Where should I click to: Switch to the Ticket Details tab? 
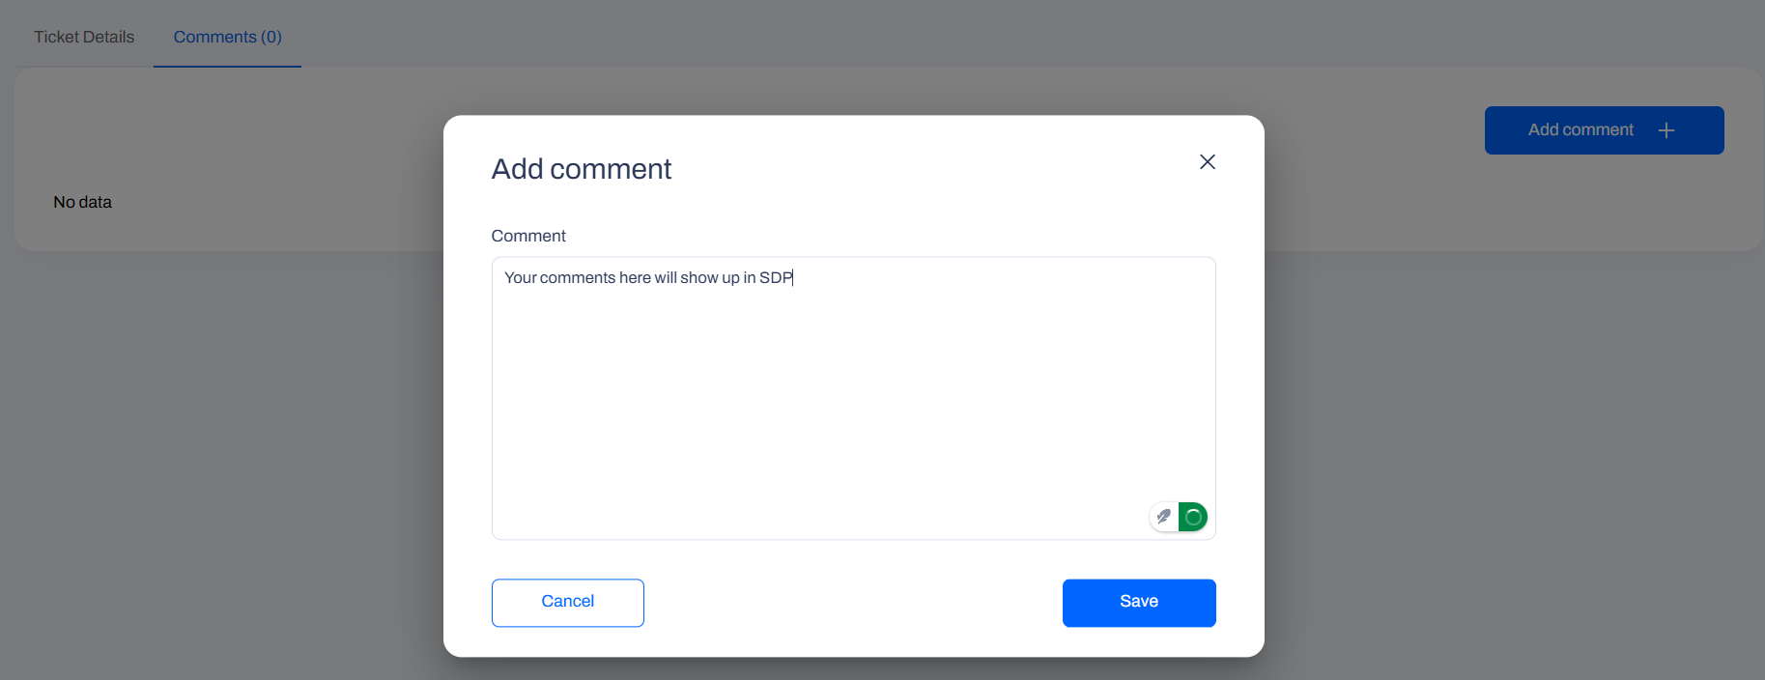[84, 37]
